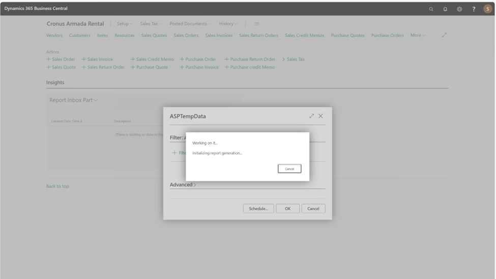Create a new Purchase Invoice action
496x279 pixels.
click(199, 67)
